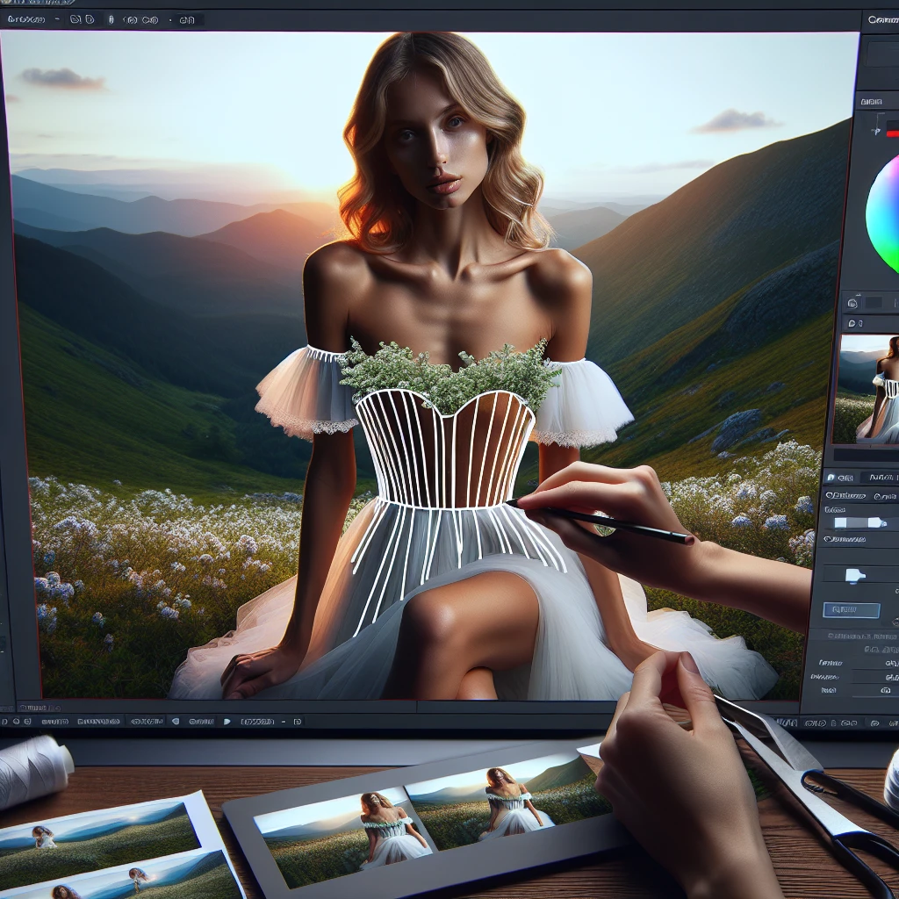Click the paired document icons in the top toolbar

tap(82, 18)
